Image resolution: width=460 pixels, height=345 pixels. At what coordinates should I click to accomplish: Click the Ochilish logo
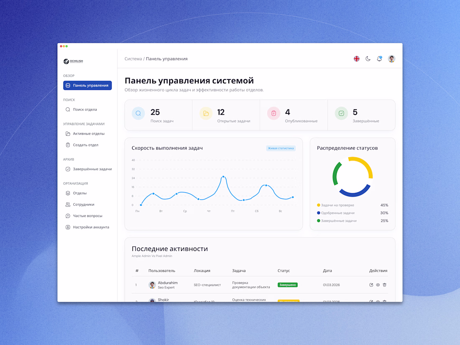pos(73,61)
